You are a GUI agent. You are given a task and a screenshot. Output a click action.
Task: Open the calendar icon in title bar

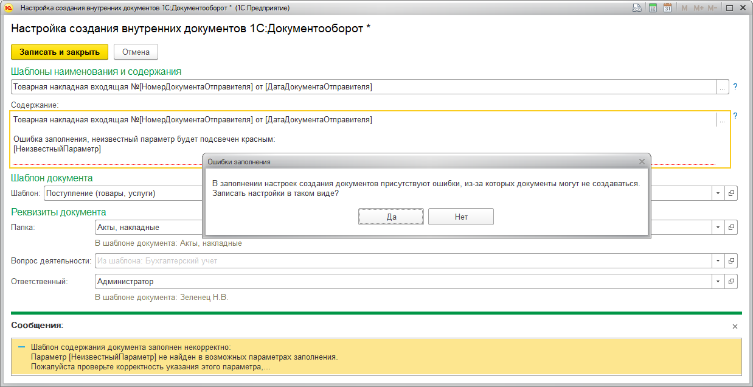667,8
